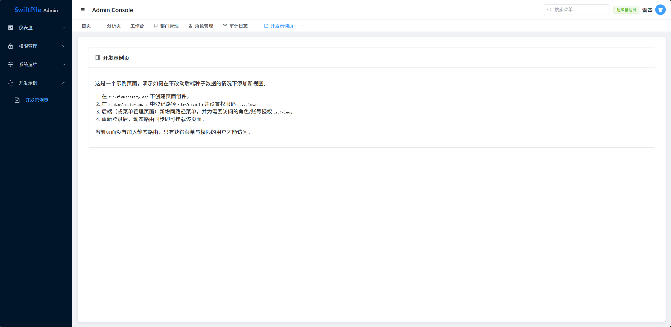Click the search magnifier icon
The height and width of the screenshot is (327, 671).
(x=549, y=10)
